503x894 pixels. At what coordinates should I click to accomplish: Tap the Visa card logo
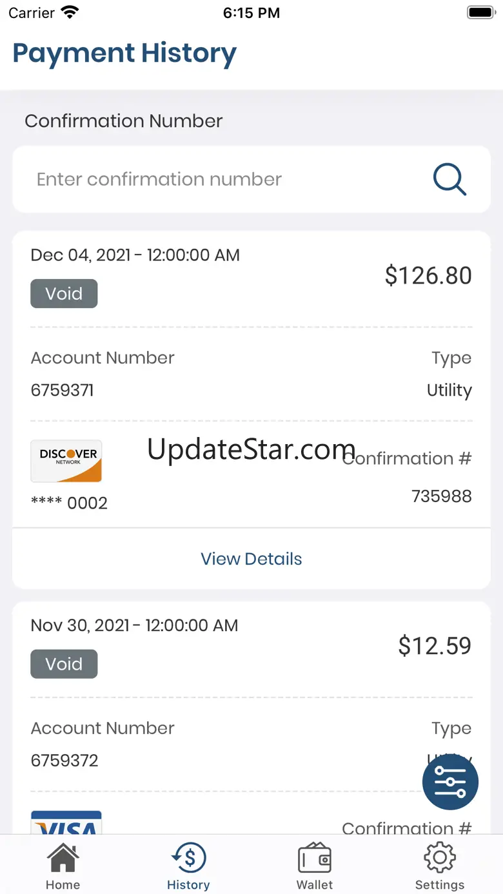(x=66, y=824)
